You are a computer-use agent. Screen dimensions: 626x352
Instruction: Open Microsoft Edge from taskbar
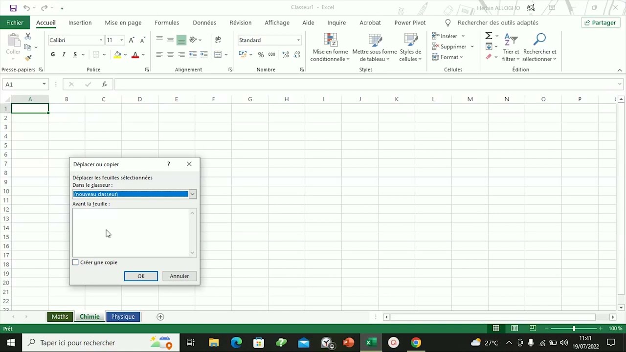[x=236, y=343]
